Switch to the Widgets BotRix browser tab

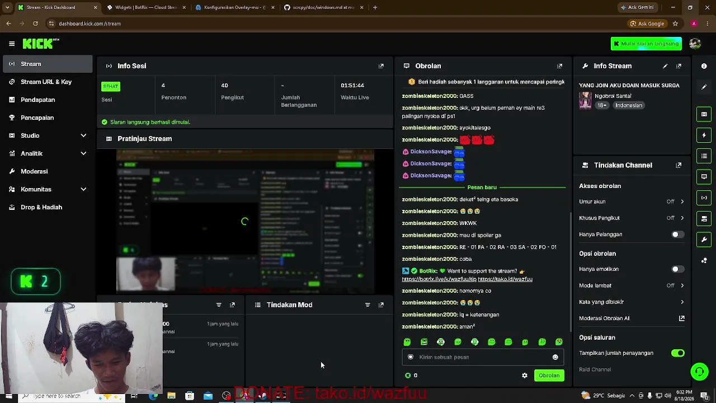(x=147, y=7)
